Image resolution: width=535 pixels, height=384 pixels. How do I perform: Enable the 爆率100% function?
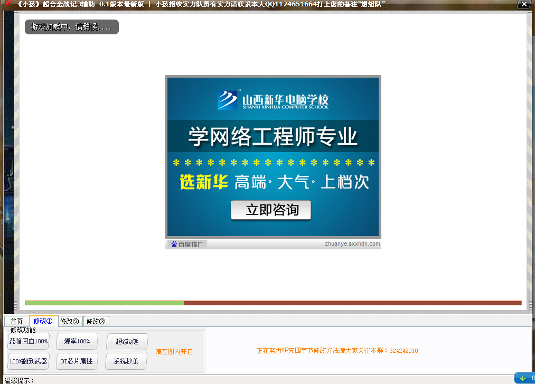pyautogui.click(x=77, y=341)
